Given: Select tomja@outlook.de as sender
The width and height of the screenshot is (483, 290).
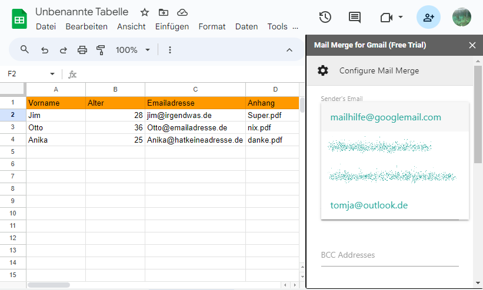Looking at the screenshot, I should point(395,205).
